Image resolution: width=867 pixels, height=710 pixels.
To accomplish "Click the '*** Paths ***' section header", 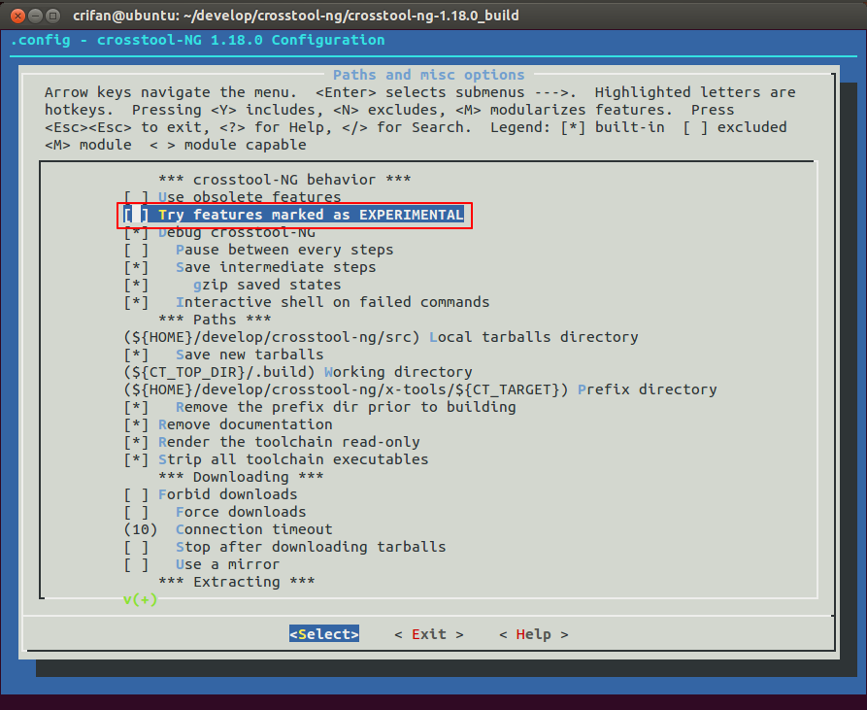I will click(216, 320).
